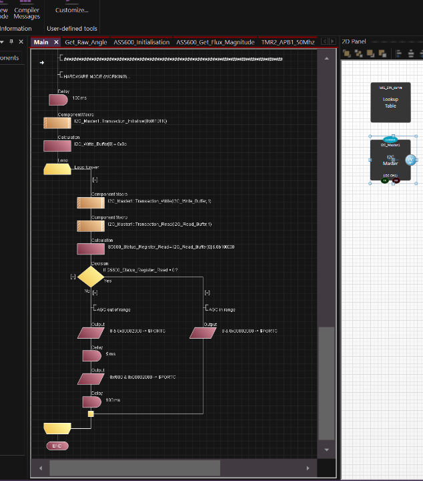The image size is (423, 481).
Task: Select the Lookup Table component in 2D Panel
Action: 390,102
